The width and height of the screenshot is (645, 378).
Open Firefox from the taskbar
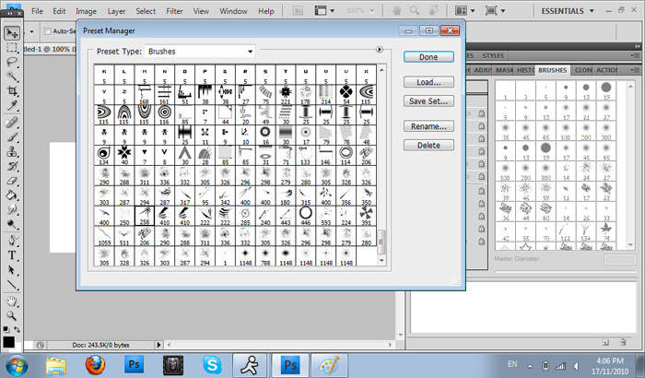click(x=95, y=365)
